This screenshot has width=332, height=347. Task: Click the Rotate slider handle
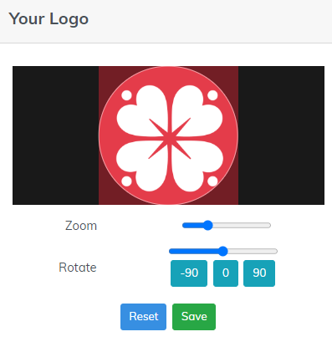coord(222,251)
